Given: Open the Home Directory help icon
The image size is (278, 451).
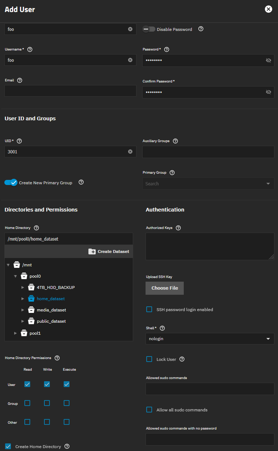Looking at the screenshot, I should pyautogui.click(x=36, y=228).
